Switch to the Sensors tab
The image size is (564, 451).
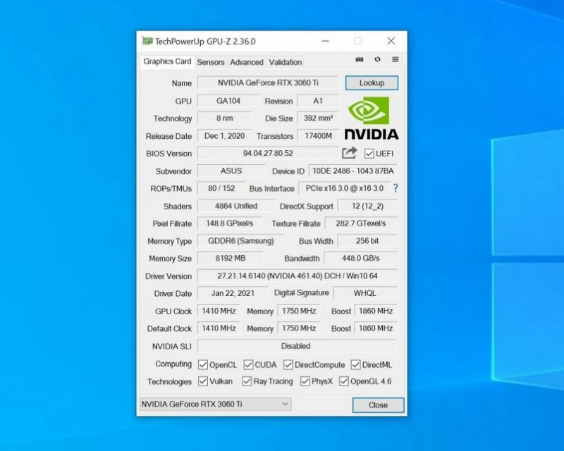tap(210, 62)
